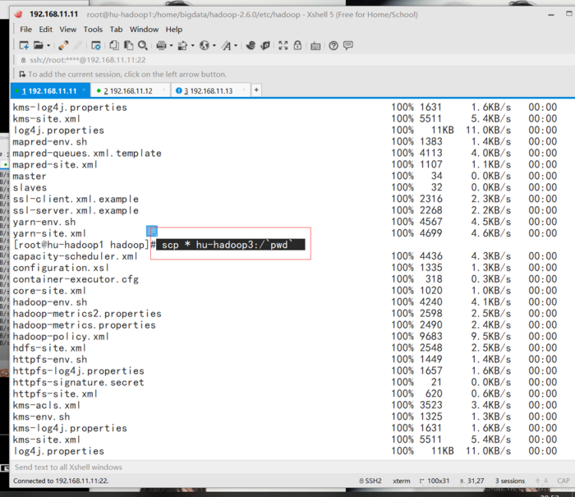Switch to tab 3 192.168.11.13
Image resolution: width=575 pixels, height=497 pixels.
(209, 91)
